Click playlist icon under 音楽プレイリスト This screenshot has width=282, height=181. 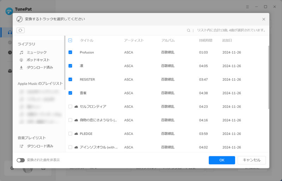point(22,146)
